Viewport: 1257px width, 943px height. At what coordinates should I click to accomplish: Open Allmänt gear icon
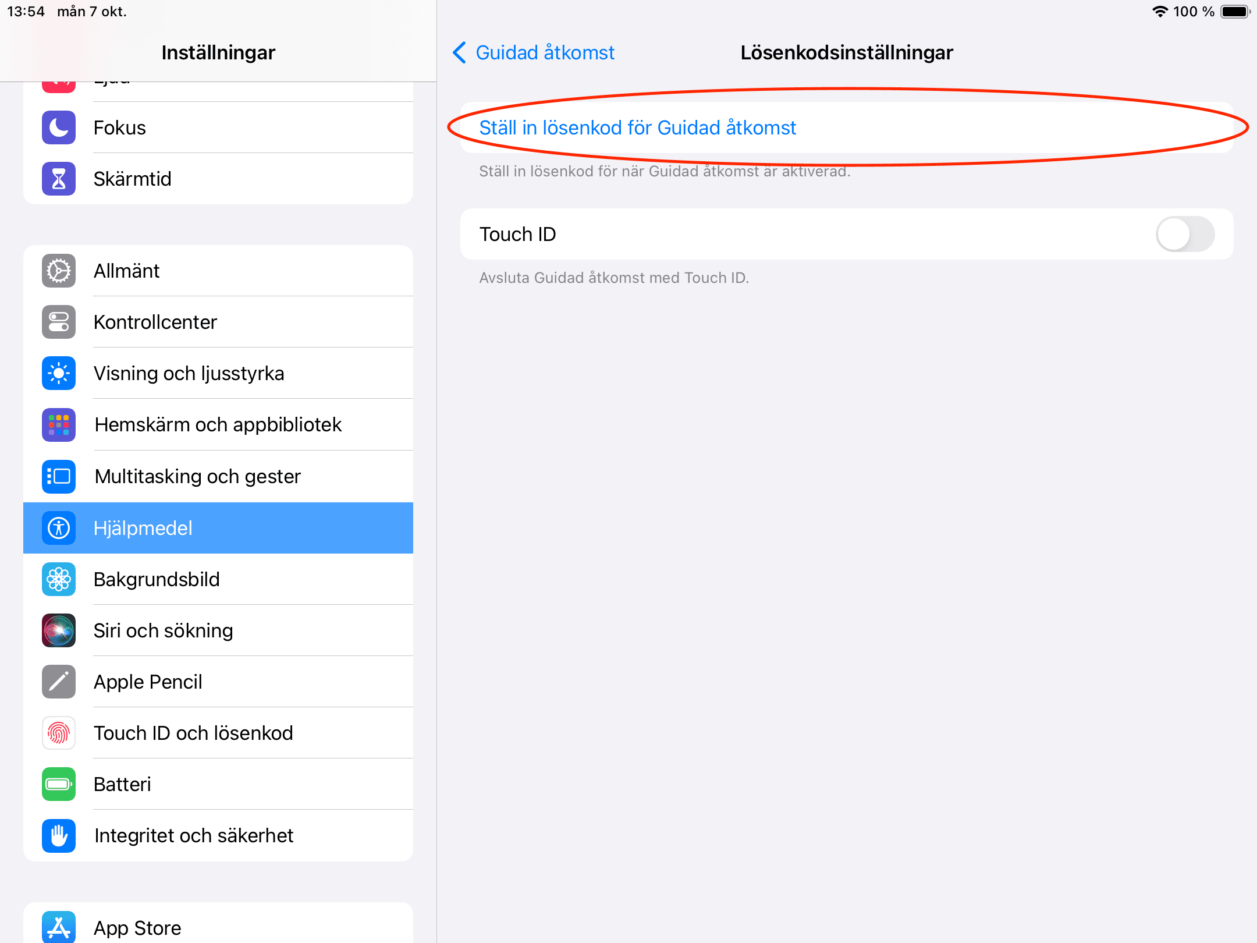pyautogui.click(x=59, y=271)
